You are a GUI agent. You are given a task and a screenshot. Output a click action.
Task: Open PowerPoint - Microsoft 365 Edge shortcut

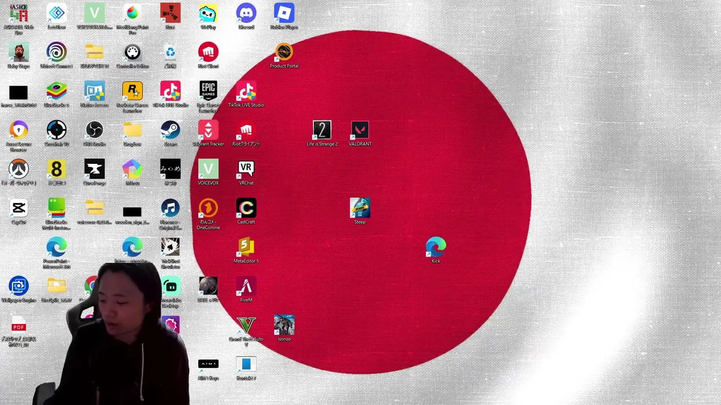point(56,247)
